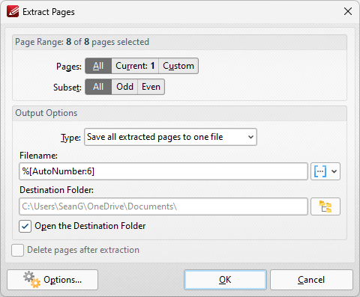Uncheck Open the Destination Folder
This screenshot has height=297, width=360.
(x=25, y=226)
